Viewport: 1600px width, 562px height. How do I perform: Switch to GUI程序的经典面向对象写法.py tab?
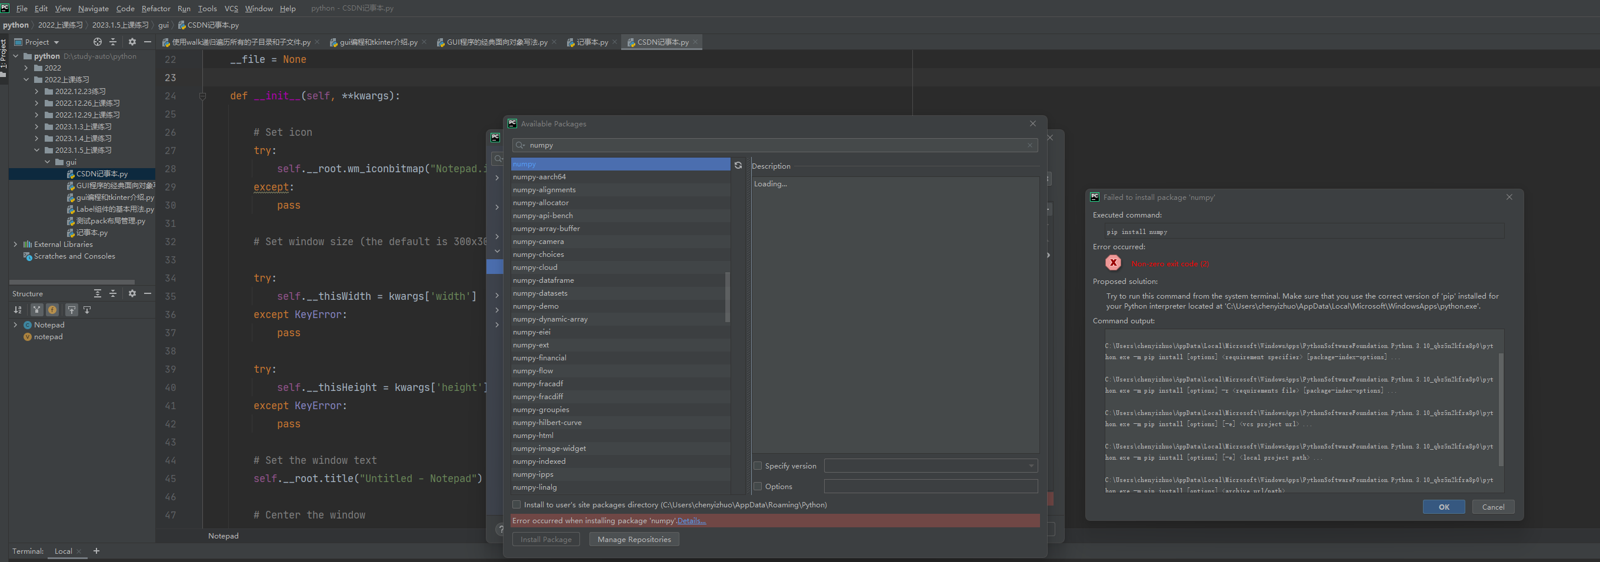click(496, 42)
